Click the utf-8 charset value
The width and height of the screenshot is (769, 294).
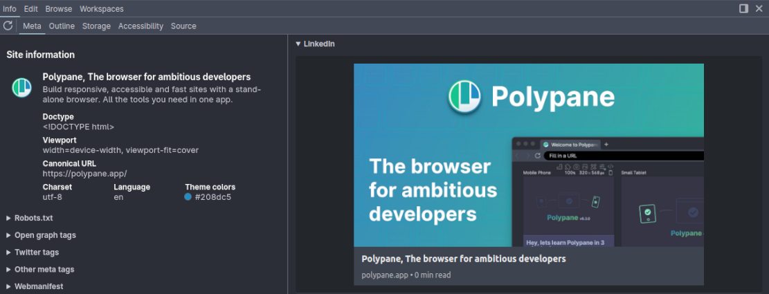(x=53, y=197)
